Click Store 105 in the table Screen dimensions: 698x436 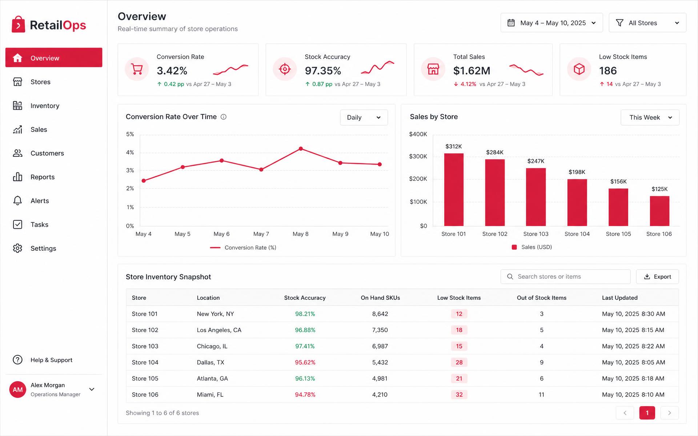[145, 378]
